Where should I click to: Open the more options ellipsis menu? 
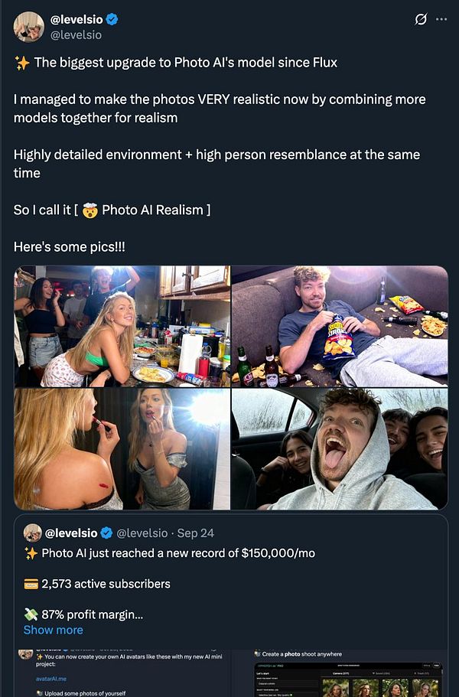[441, 18]
